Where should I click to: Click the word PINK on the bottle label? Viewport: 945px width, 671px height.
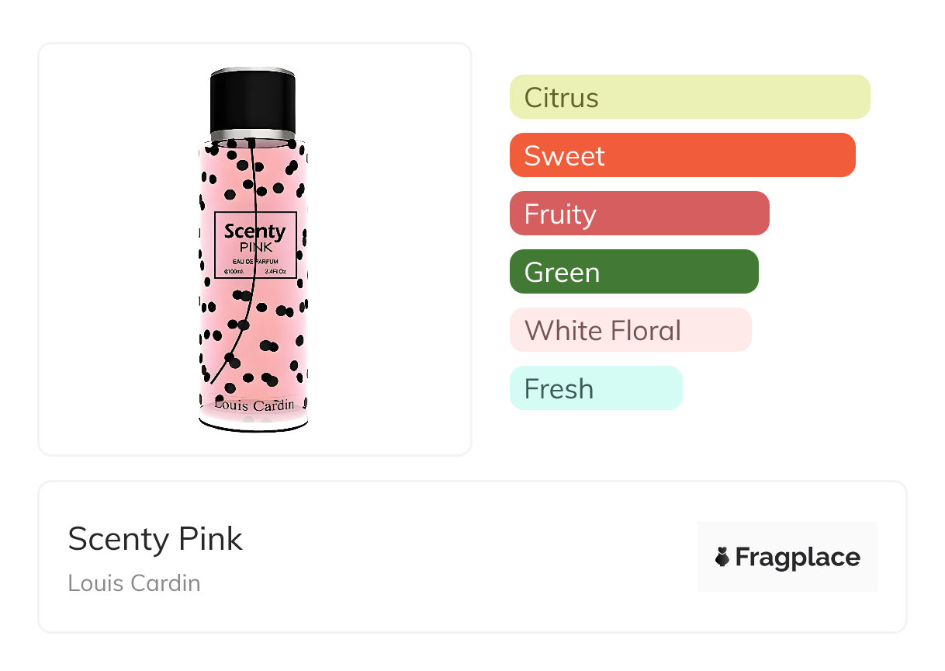(254, 247)
